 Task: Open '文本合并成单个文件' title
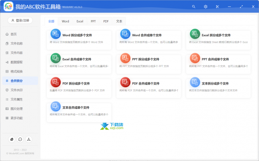click(x=76, y=108)
